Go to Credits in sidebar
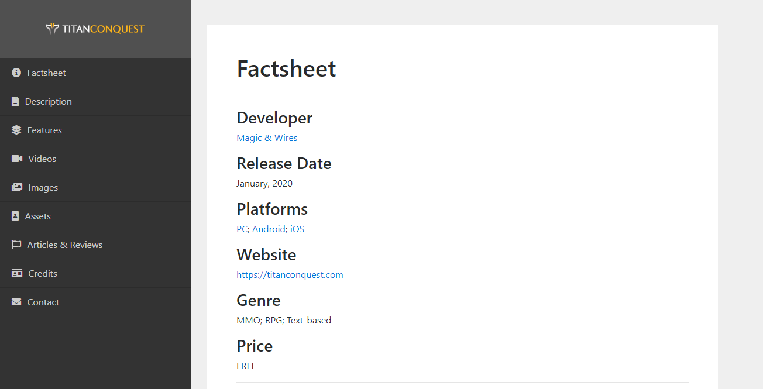The image size is (763, 389). 95,273
